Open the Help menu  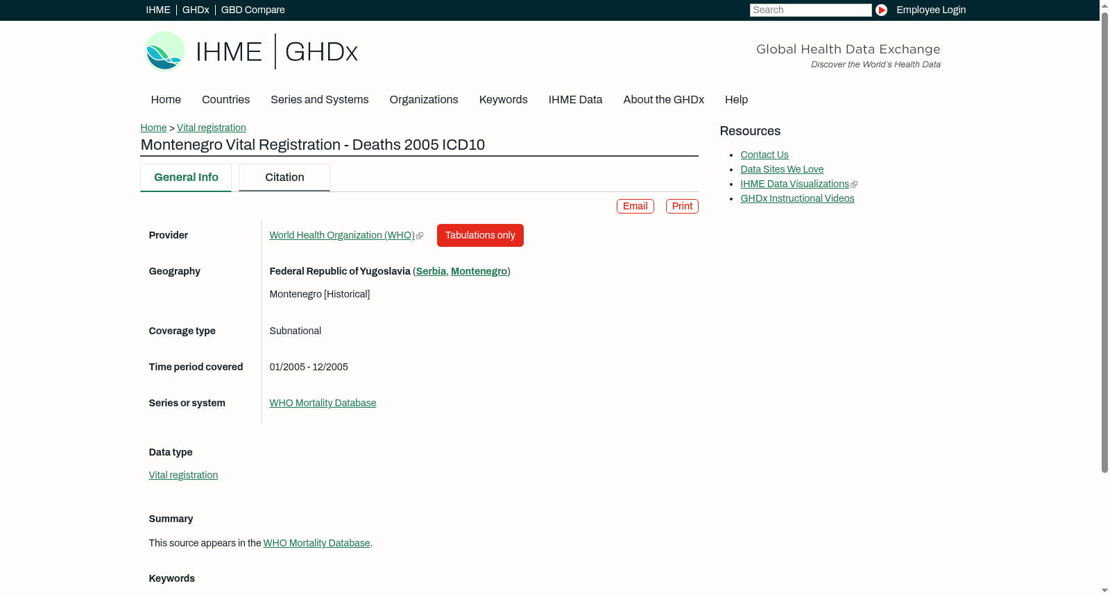[737, 100]
